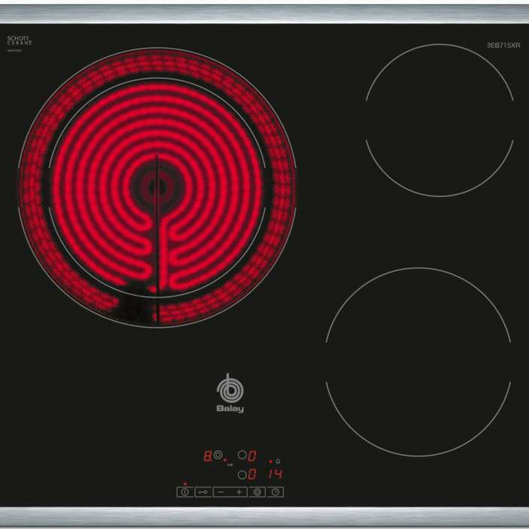Tap the lower right zone level digit
Screen dimensions: 529x529
(253, 474)
